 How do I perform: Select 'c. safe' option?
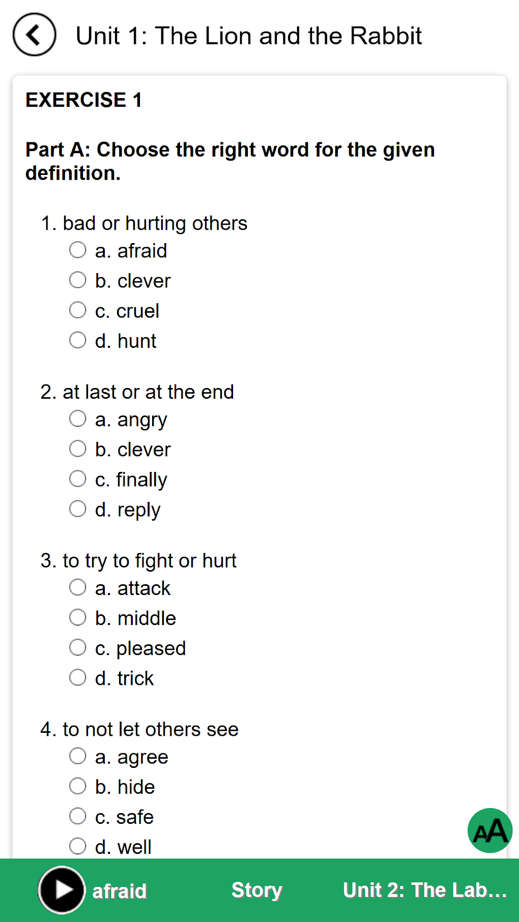point(78,817)
